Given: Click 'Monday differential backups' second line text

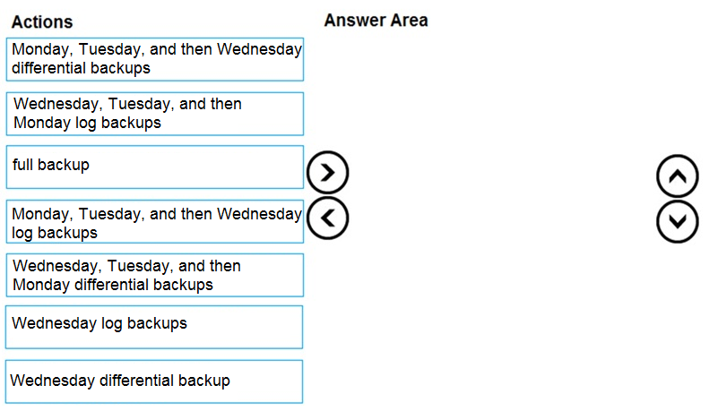Looking at the screenshot, I should (x=113, y=285).
